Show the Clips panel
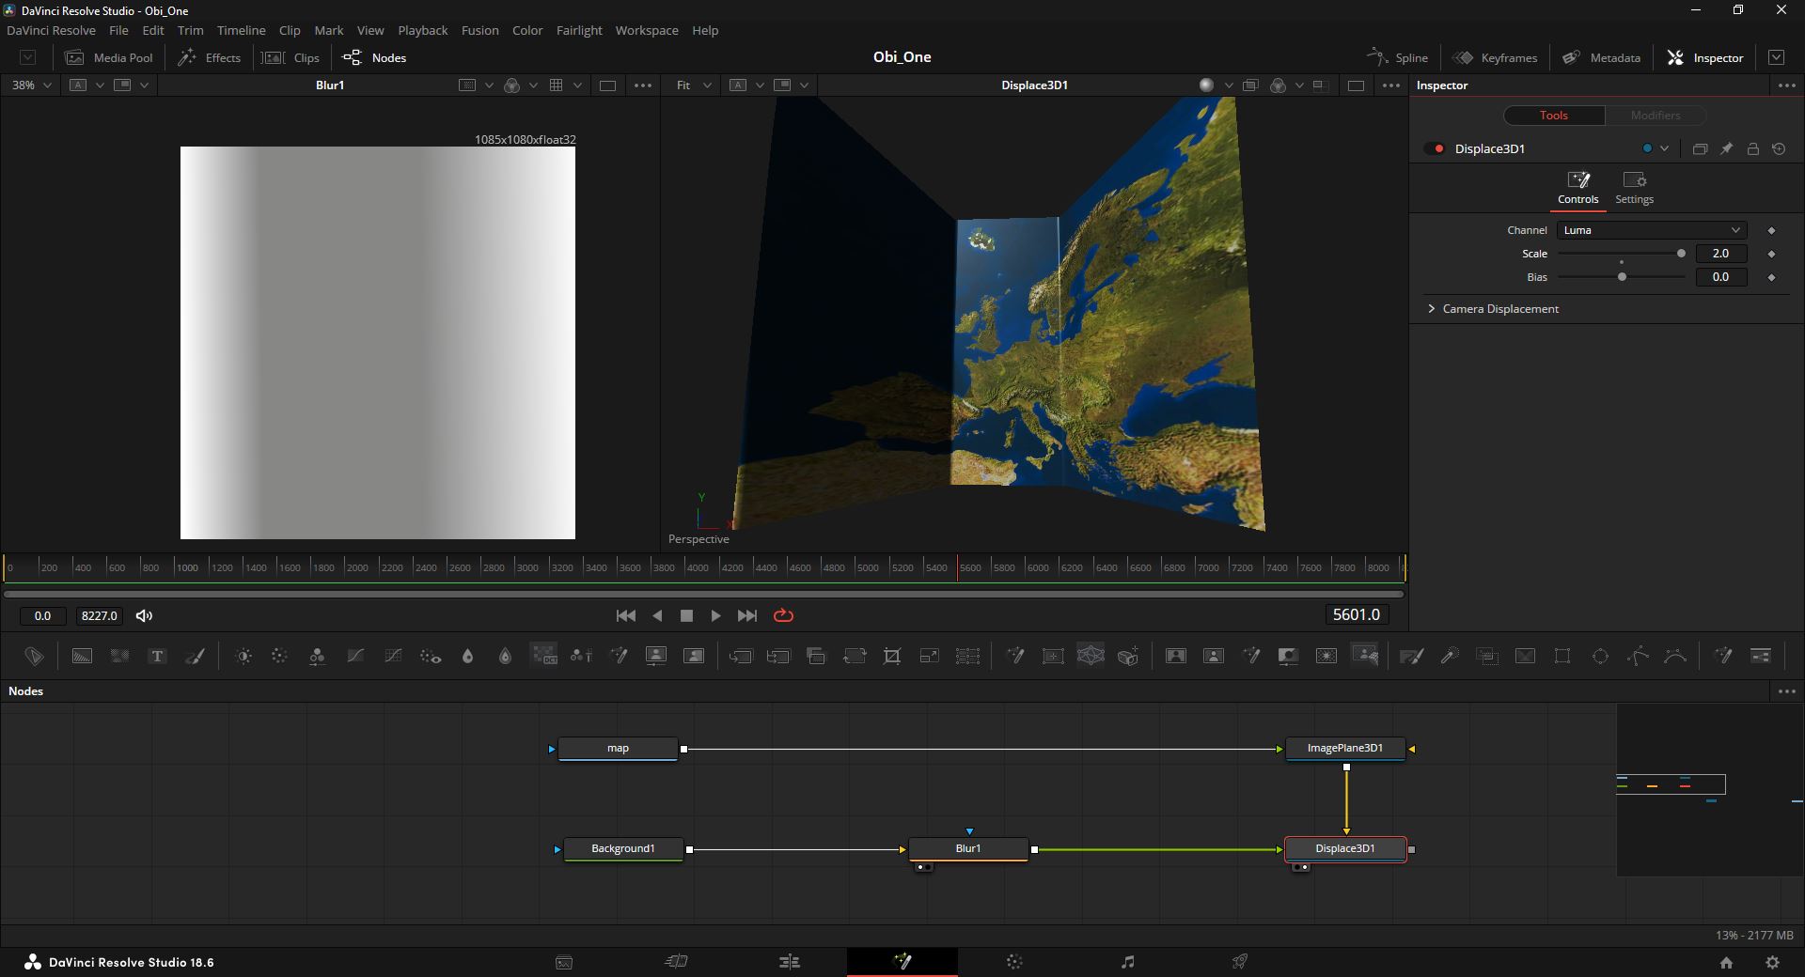1805x977 pixels. coord(291,57)
